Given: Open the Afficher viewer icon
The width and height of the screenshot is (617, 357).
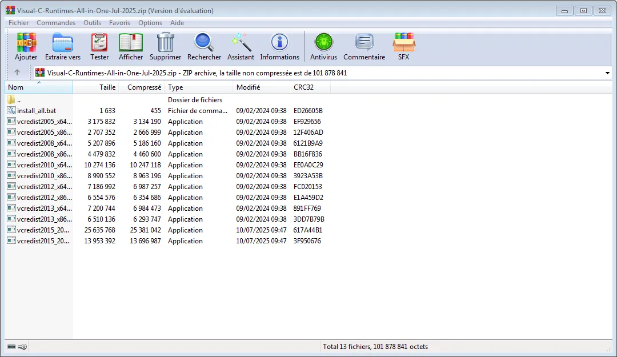Looking at the screenshot, I should coord(131,42).
